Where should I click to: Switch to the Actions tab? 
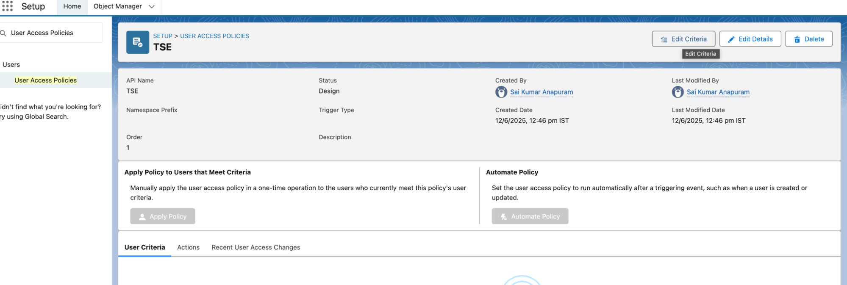(x=188, y=247)
